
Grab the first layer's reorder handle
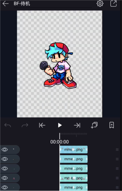[x=117, y=150]
